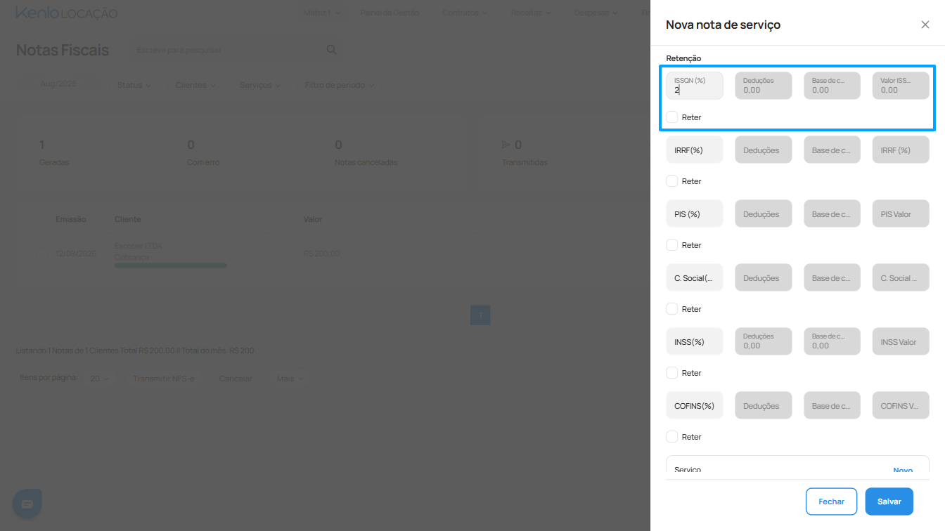The image size is (945, 531).
Task: Click the Deduções field in the INSS row
Action: point(764,341)
